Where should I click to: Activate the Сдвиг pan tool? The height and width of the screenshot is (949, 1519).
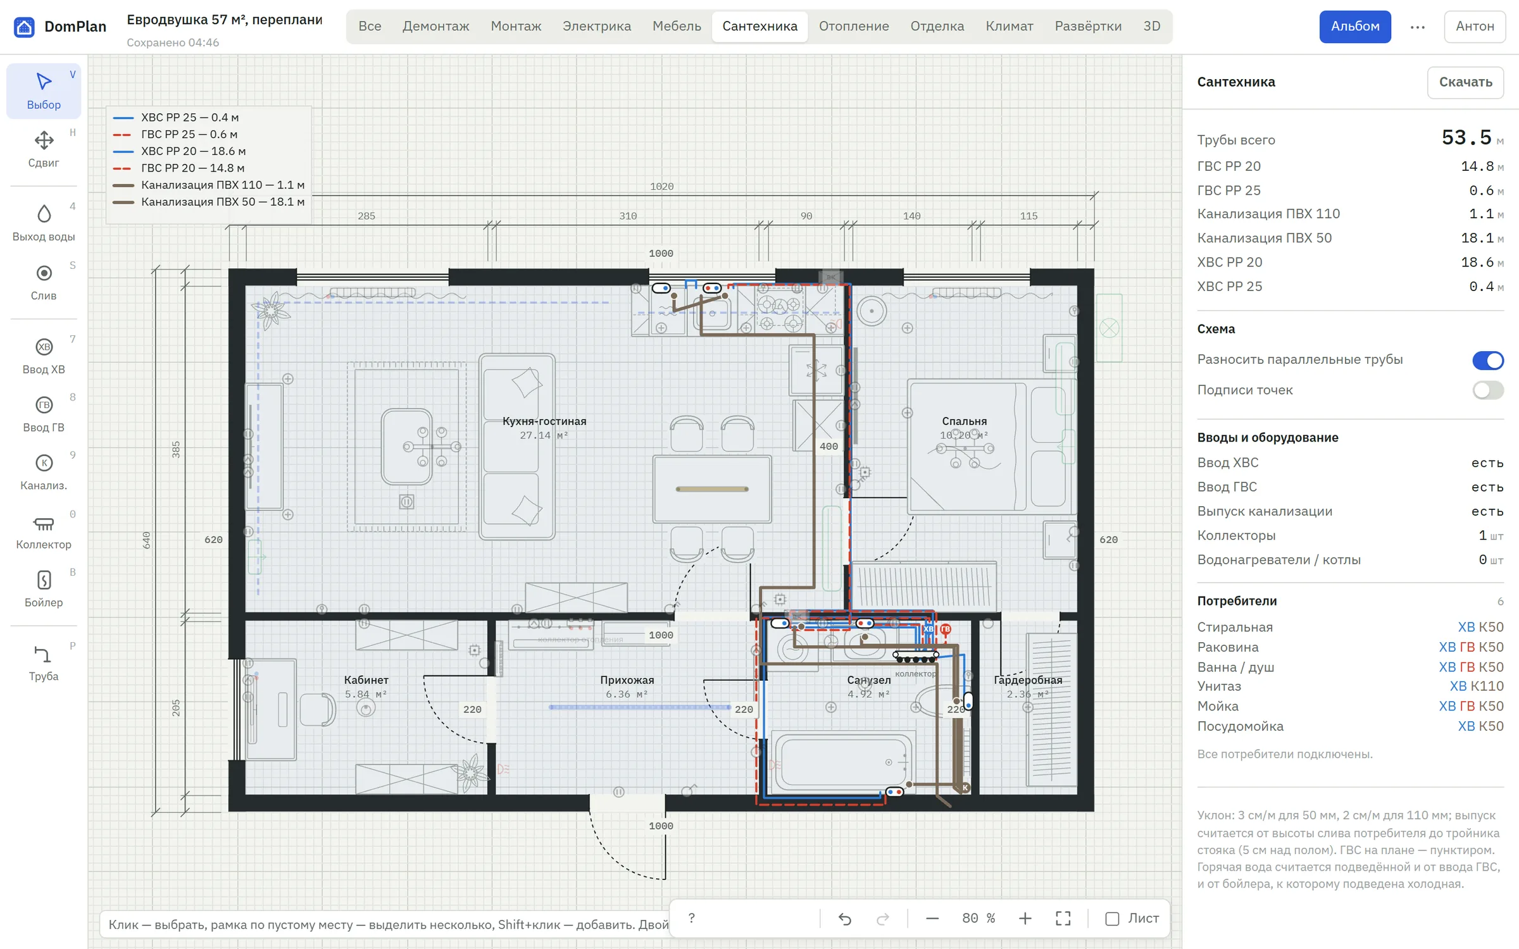(44, 149)
